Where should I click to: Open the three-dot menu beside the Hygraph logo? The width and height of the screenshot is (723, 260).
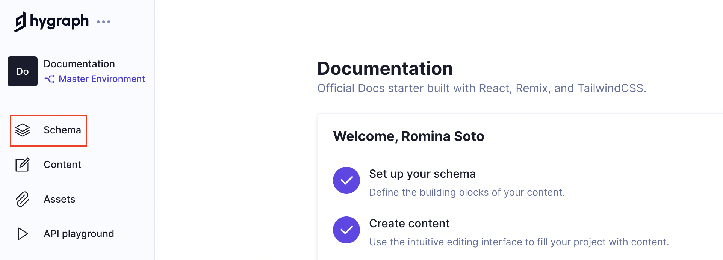pyautogui.click(x=104, y=22)
